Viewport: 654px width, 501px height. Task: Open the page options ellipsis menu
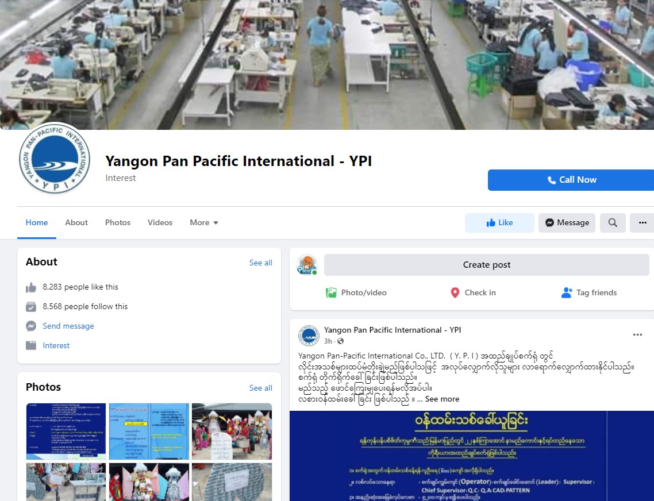[643, 223]
